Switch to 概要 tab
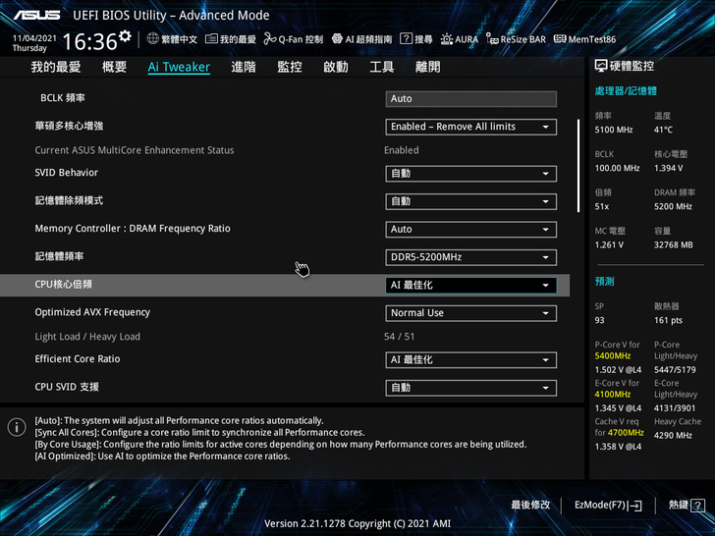The width and height of the screenshot is (715, 536). (114, 67)
